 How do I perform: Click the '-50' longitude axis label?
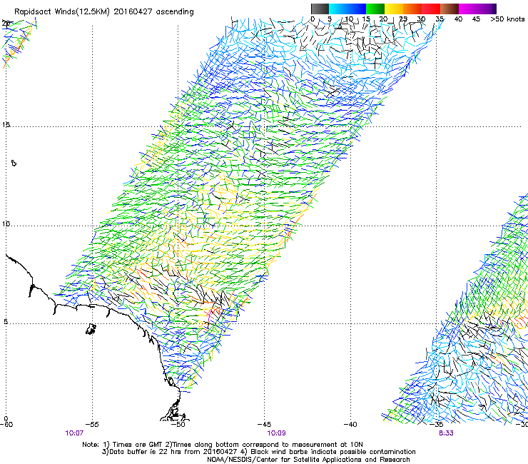pos(178,424)
